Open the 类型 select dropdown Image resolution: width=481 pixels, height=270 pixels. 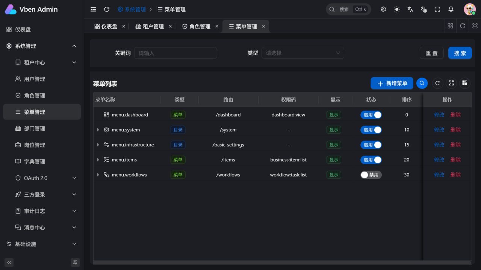[x=303, y=53]
